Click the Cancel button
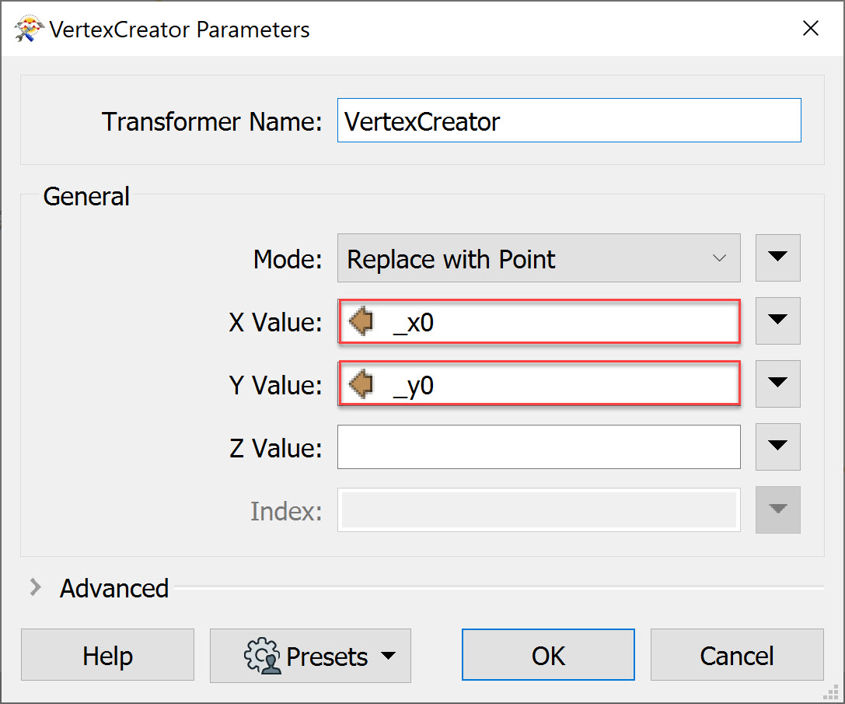845x704 pixels. 737,655
